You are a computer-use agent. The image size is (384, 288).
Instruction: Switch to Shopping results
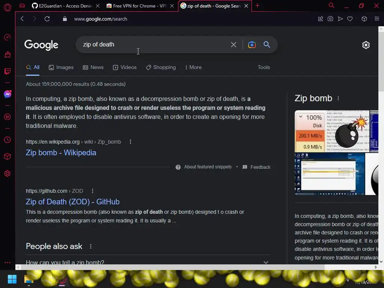[x=160, y=67]
